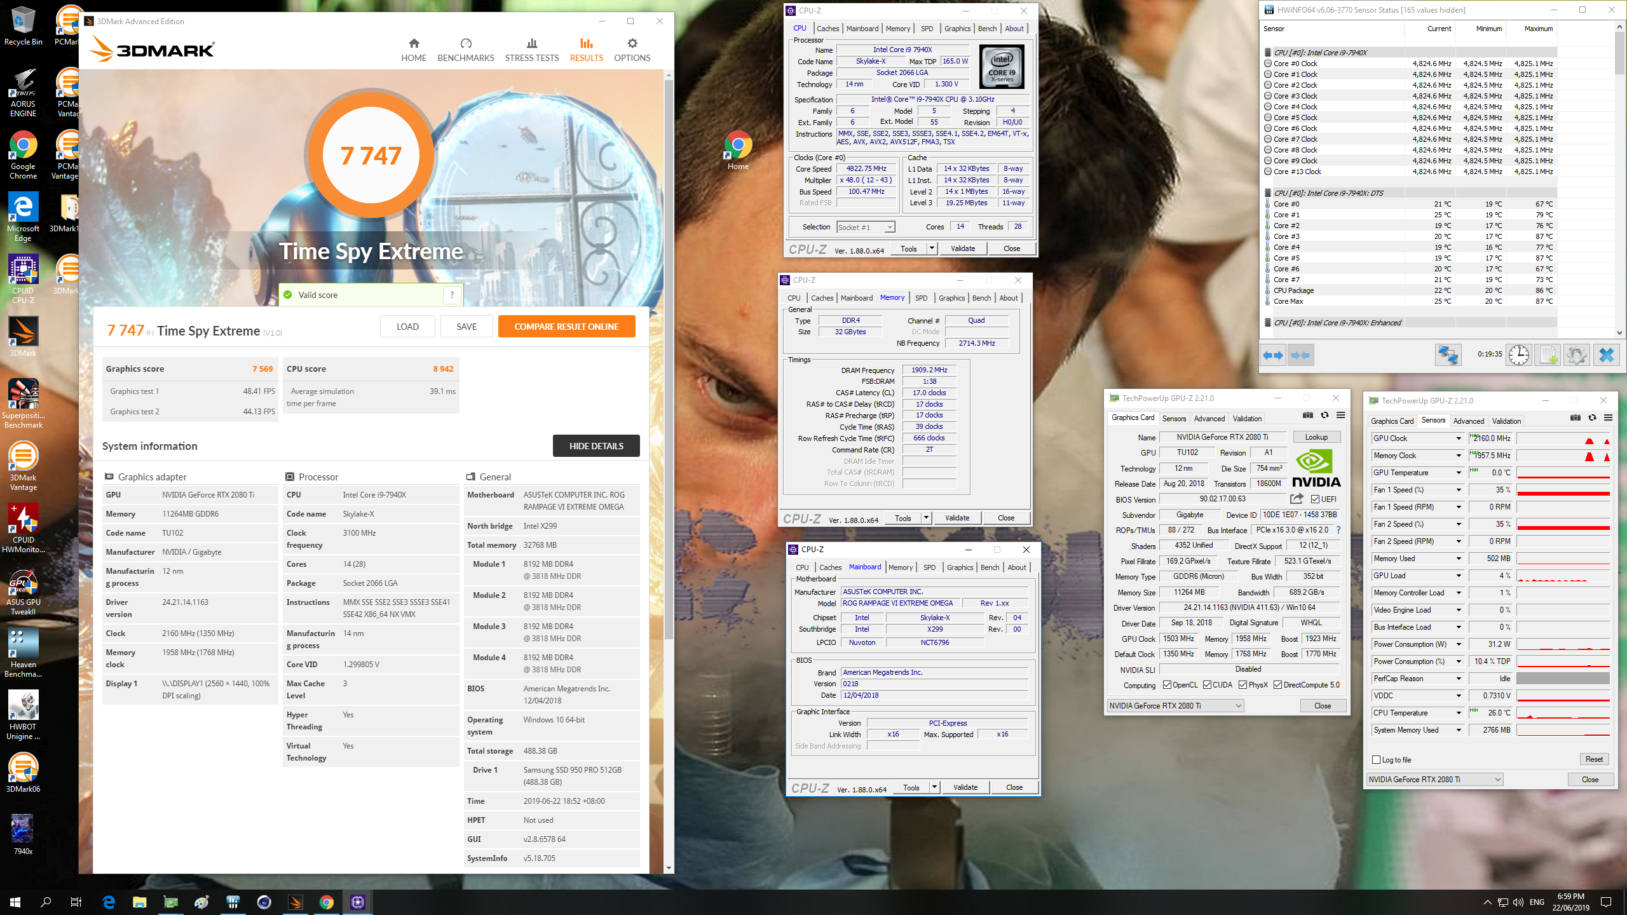Enable Log to file in GPU-Z Sensors
This screenshot has width=1627, height=915.
(x=1377, y=760)
